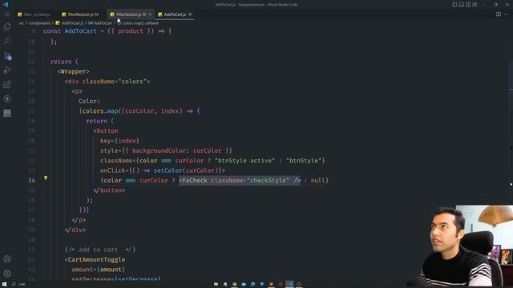
Task: Click 'amount={amount}' prop line
Action: coord(98,270)
